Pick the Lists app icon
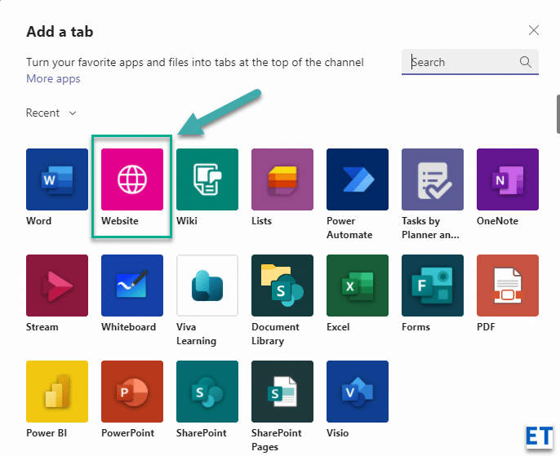The width and height of the screenshot is (560, 456). [x=282, y=179]
